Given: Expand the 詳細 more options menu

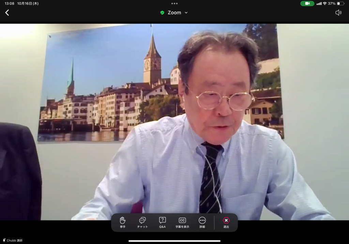Looking at the screenshot, I should tap(202, 222).
